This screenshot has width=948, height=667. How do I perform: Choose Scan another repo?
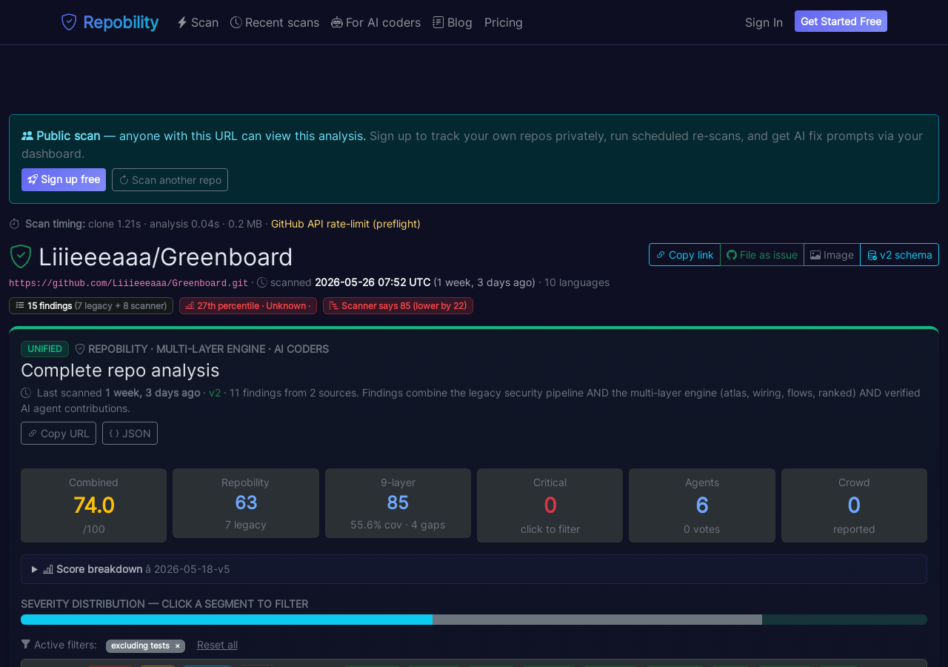[x=170, y=179]
